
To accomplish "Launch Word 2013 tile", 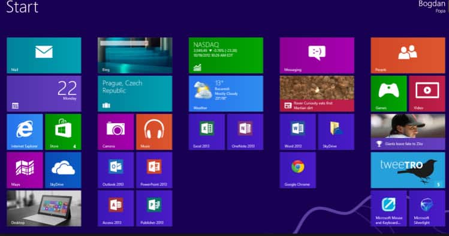I will [x=298, y=132].
